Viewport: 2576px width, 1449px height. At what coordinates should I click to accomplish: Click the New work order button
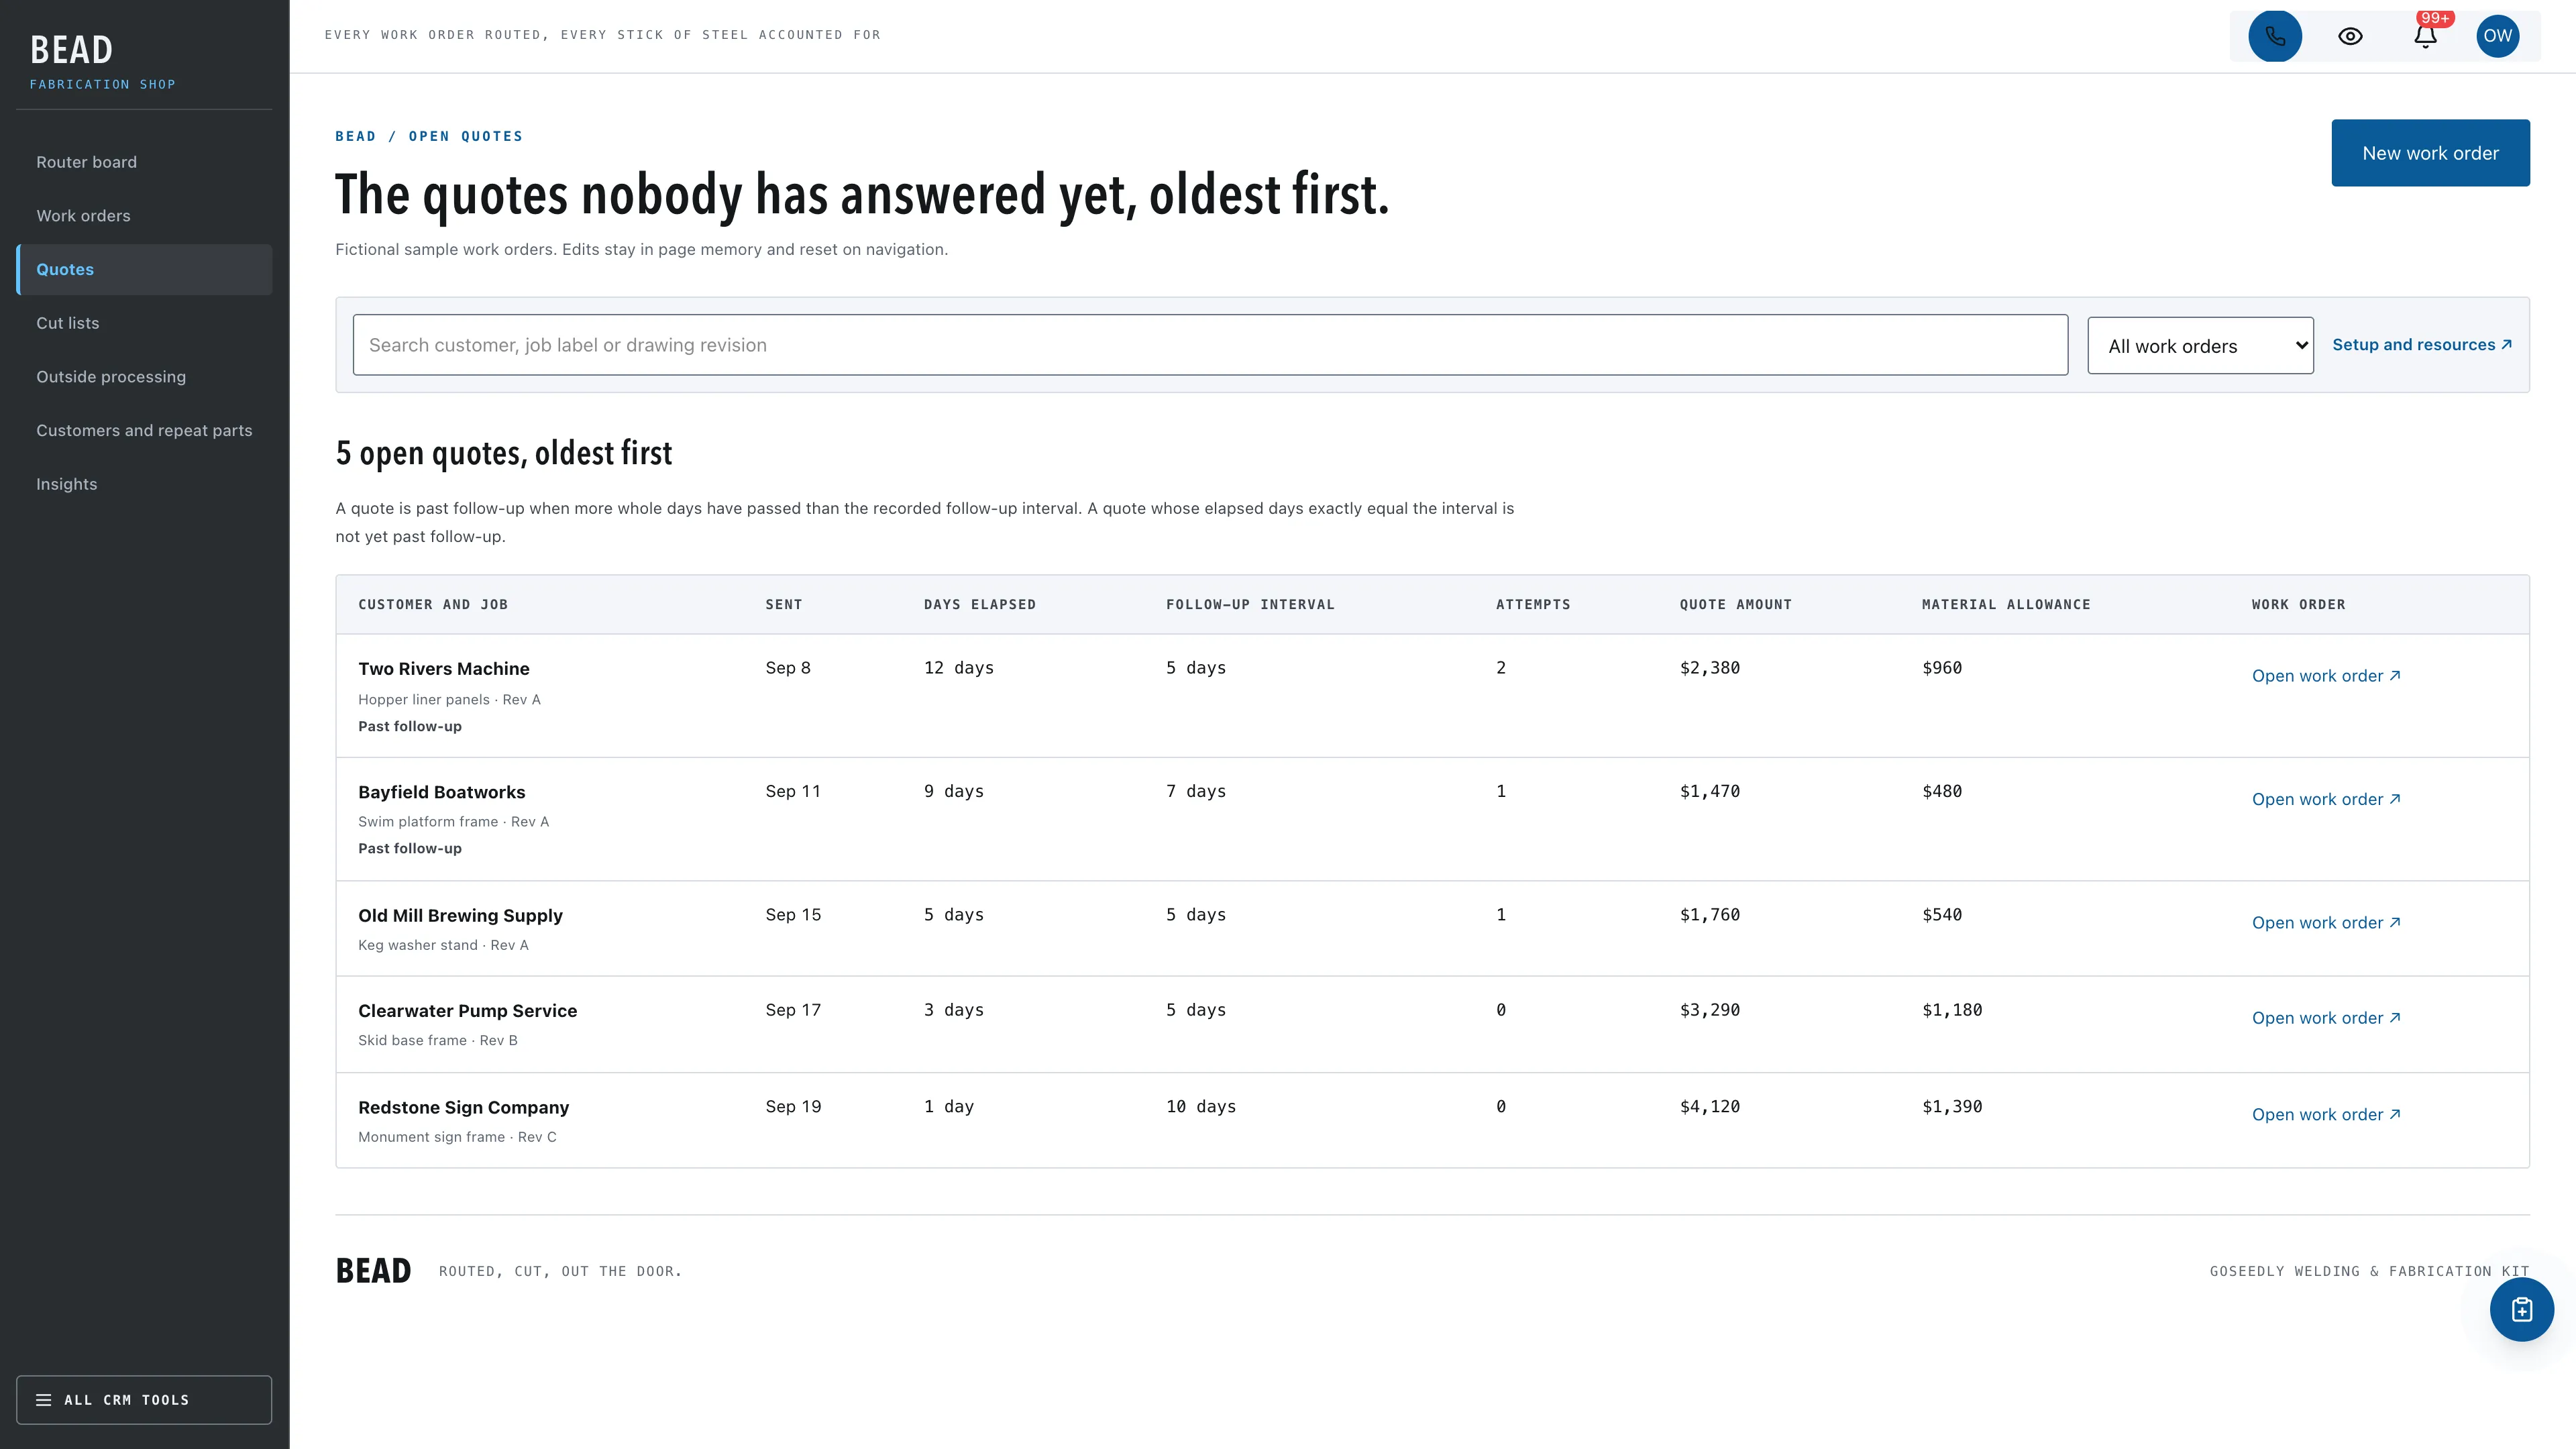2430,153
